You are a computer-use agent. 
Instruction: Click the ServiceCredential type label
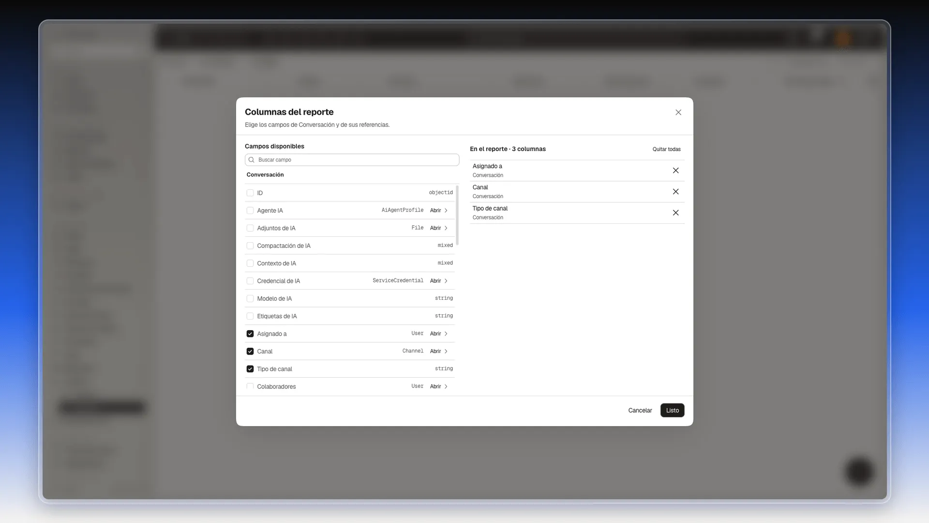[x=398, y=281]
